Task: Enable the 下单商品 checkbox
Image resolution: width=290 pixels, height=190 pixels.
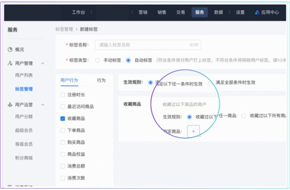Action: pos(63,130)
